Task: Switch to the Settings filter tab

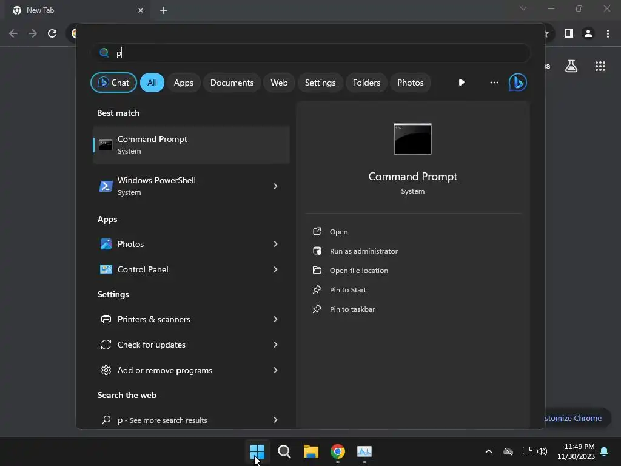Action: (320, 83)
